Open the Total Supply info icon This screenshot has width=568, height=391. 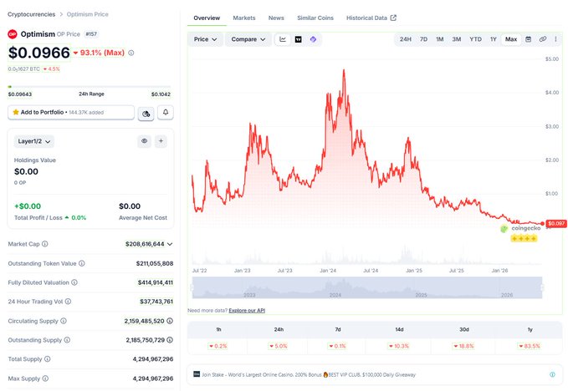[x=48, y=358]
